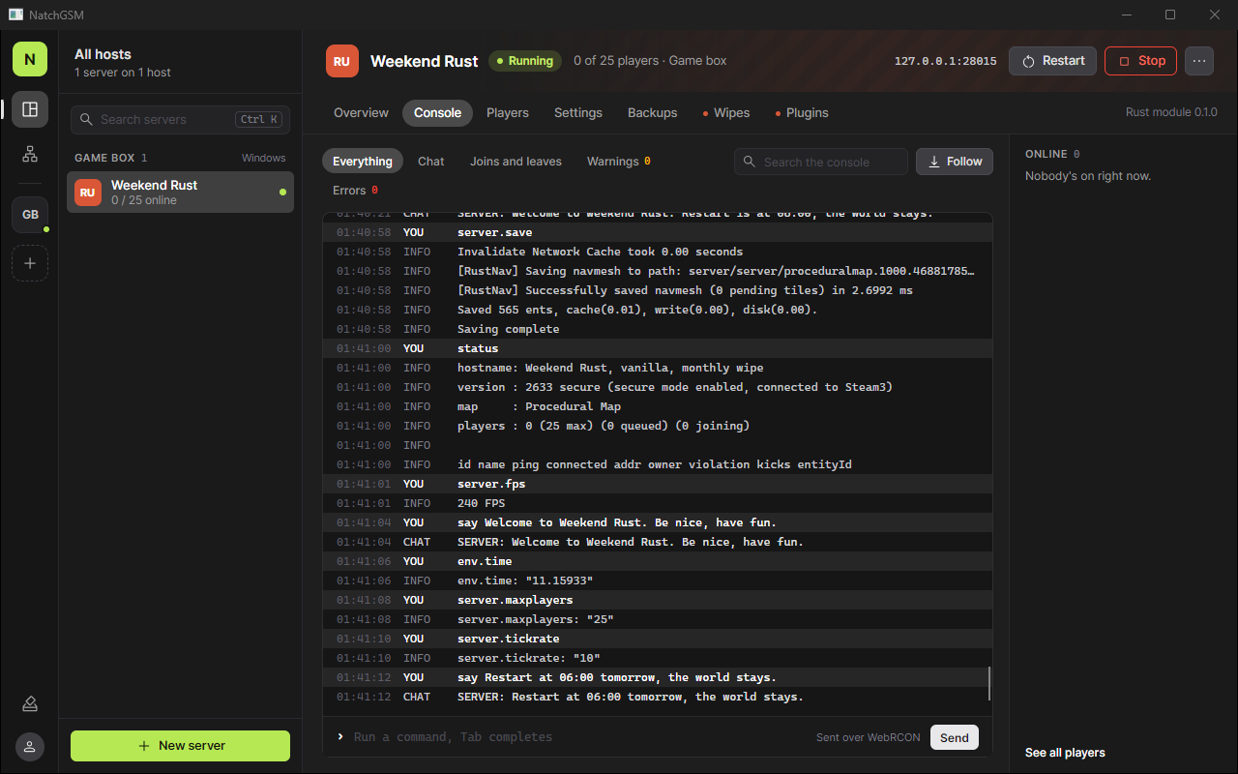Open the Plugins tab
Viewport: 1238px width, 774px height.
point(802,113)
